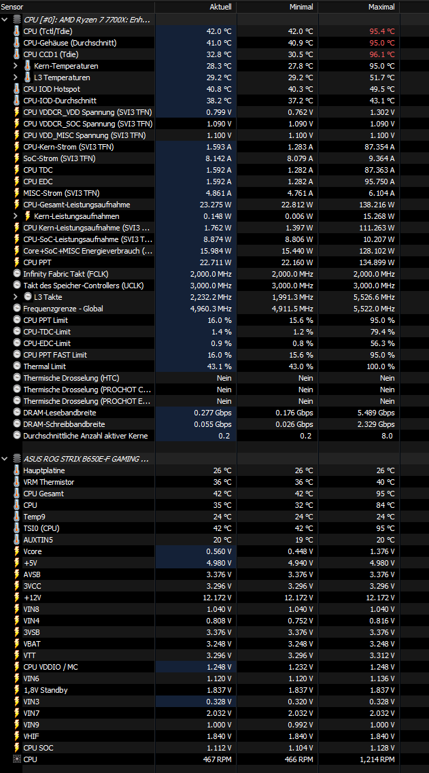Select the CPU PPT FAST Limit row label
This screenshot has height=773, width=429.
55,355
